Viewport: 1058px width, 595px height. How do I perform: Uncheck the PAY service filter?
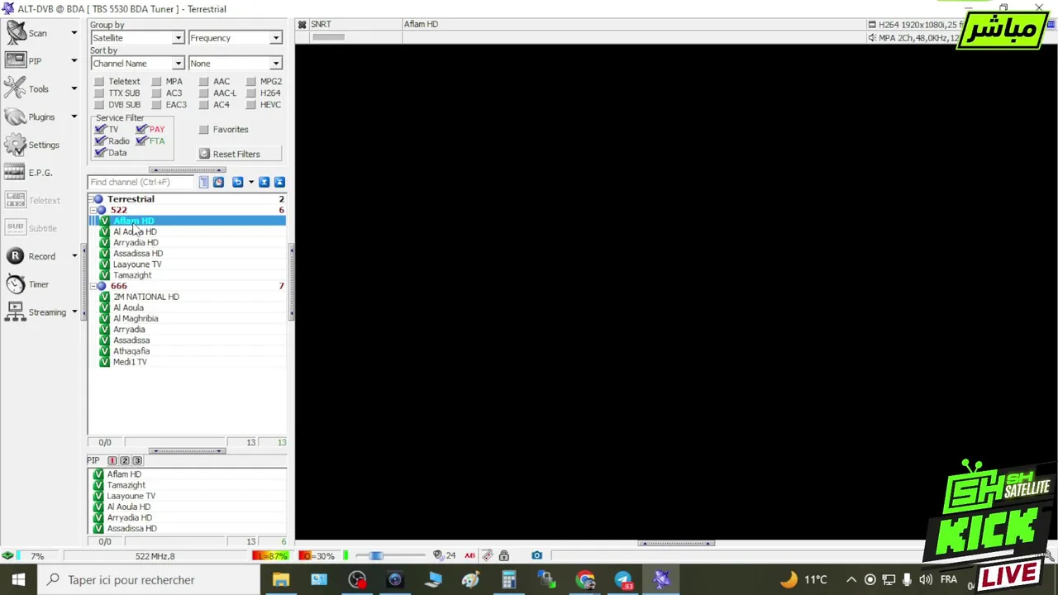coord(141,130)
